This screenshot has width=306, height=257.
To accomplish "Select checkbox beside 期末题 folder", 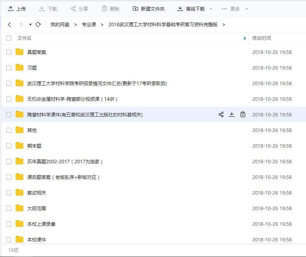I will [9, 146].
